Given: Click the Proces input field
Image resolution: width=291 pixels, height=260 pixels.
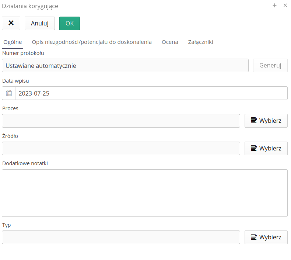Looking at the screenshot, I should (x=121, y=121).
